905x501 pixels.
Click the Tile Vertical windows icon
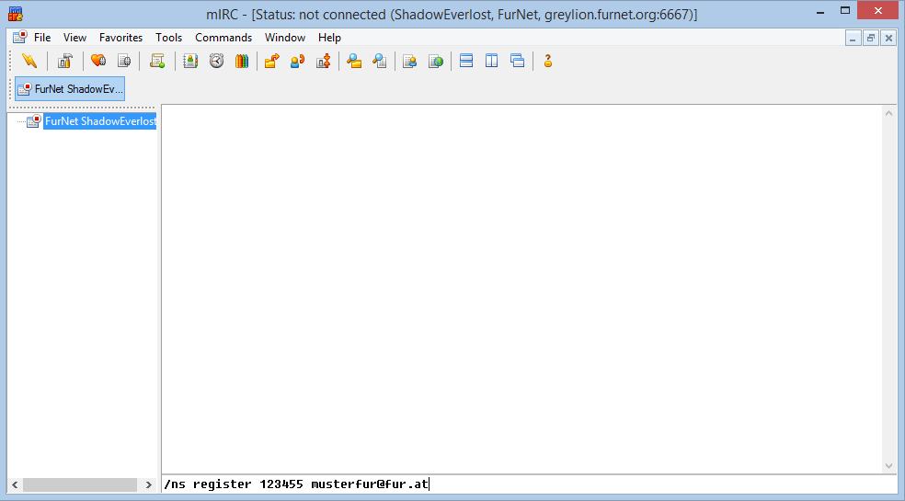coord(492,61)
